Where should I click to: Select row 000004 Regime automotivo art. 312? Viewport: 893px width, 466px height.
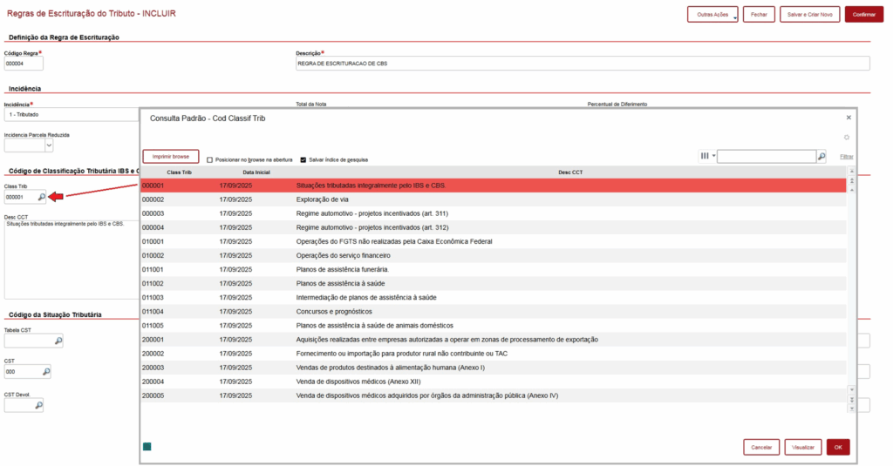pyautogui.click(x=494, y=227)
